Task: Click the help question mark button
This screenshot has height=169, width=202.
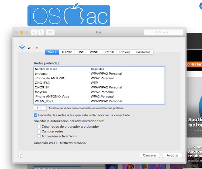Action: click(x=21, y=155)
